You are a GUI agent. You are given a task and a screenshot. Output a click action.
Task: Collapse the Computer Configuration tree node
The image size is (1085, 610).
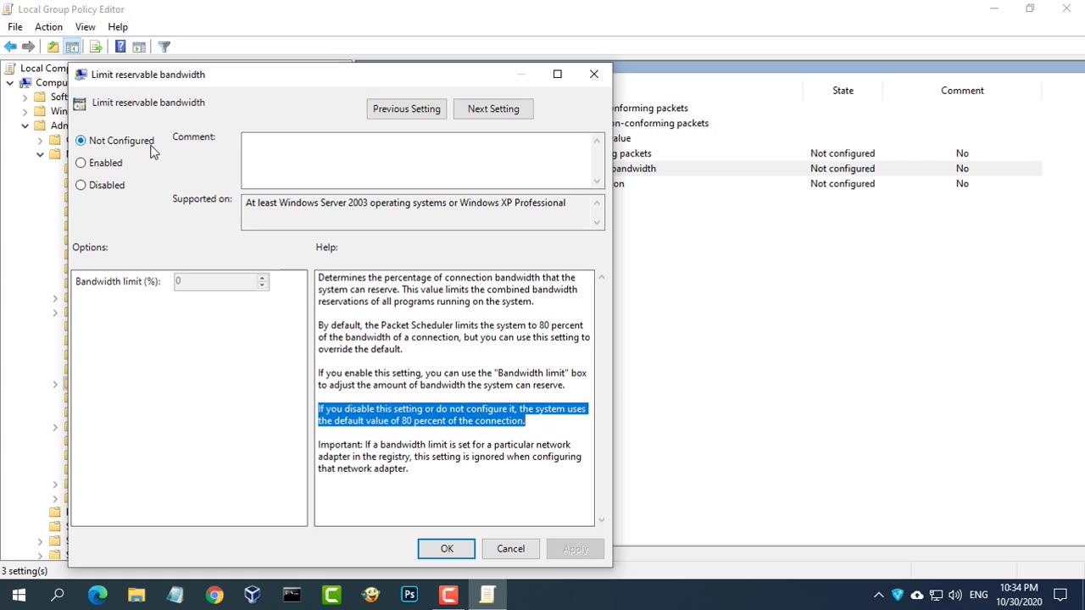tap(10, 83)
